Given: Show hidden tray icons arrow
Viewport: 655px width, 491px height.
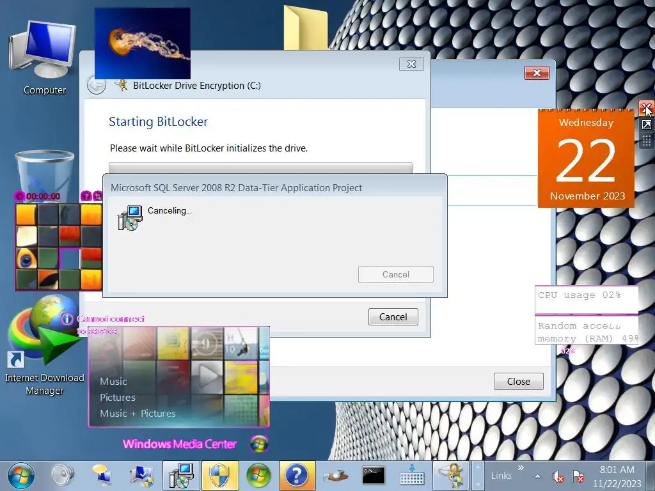Looking at the screenshot, I should [537, 476].
